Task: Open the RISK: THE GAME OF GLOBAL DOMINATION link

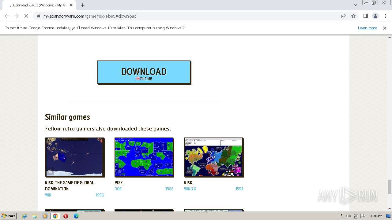Action: (x=70, y=185)
